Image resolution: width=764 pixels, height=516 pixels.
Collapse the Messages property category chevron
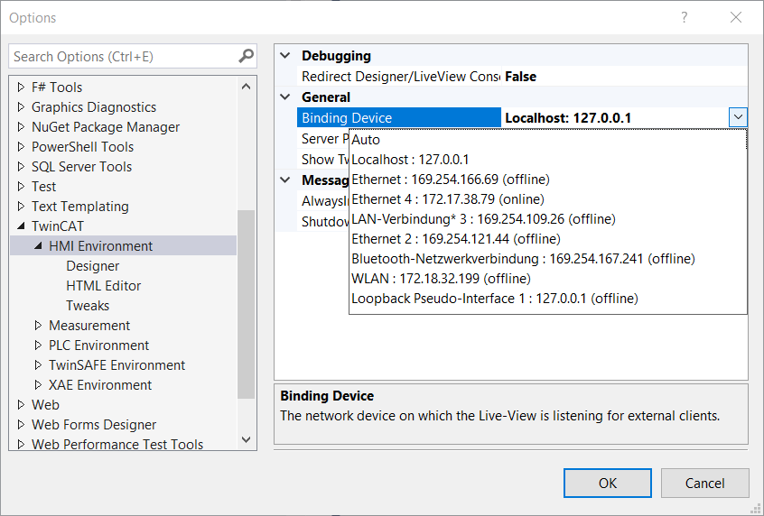coord(285,180)
